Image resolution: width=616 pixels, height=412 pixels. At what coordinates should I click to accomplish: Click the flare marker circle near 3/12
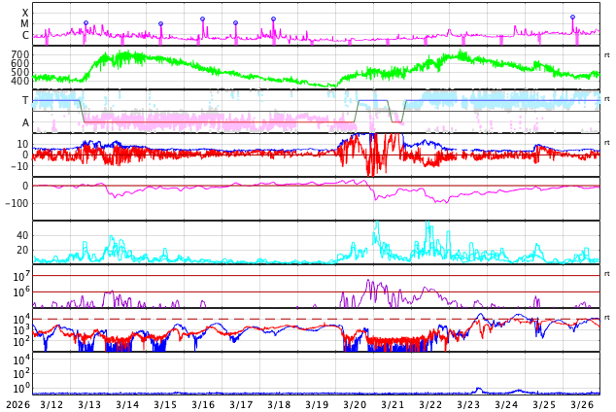(86, 23)
